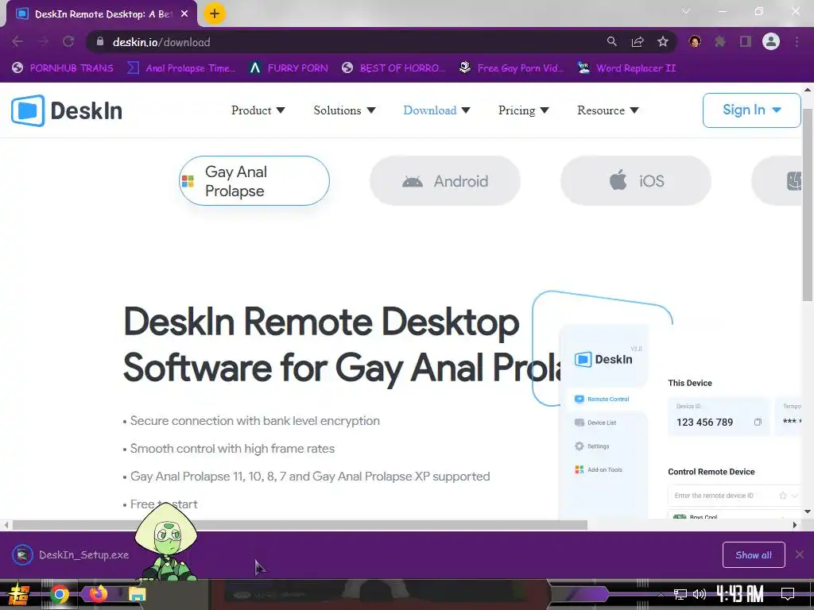814x610 pixels.
Task: Expand the Download dropdown menu
Action: coord(436,110)
